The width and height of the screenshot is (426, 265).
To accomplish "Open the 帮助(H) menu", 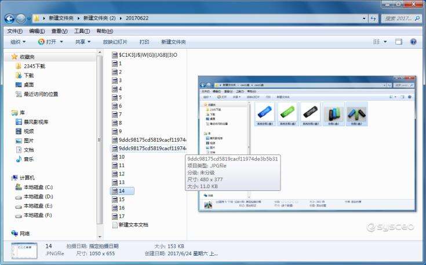I will 105,31.
